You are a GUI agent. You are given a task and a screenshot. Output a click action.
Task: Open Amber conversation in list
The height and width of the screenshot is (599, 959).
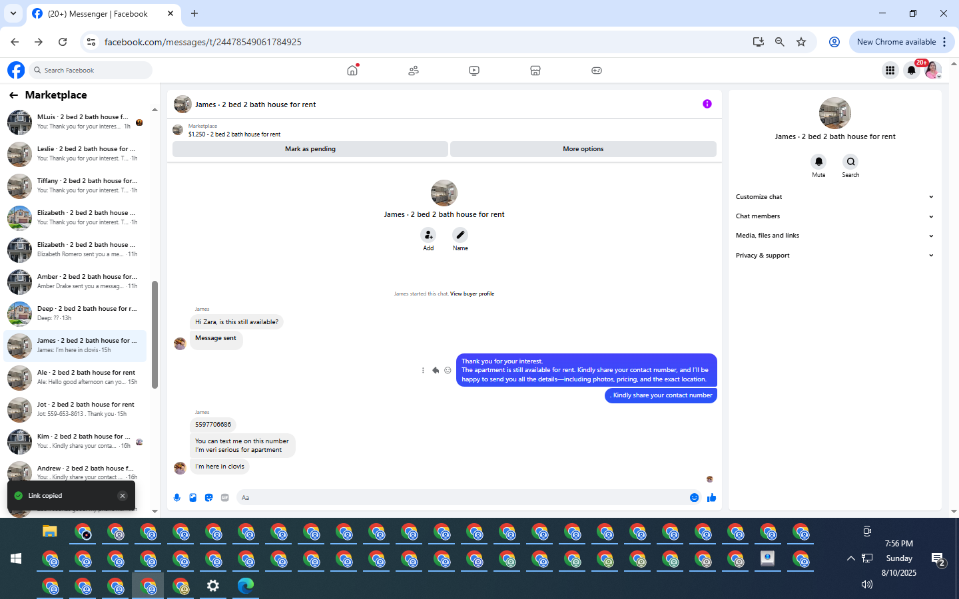click(75, 282)
